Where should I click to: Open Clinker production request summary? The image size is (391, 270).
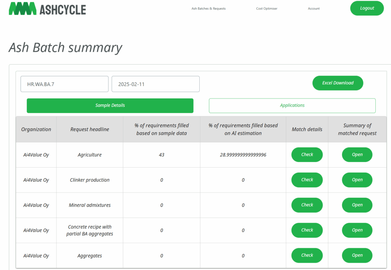tap(357, 180)
